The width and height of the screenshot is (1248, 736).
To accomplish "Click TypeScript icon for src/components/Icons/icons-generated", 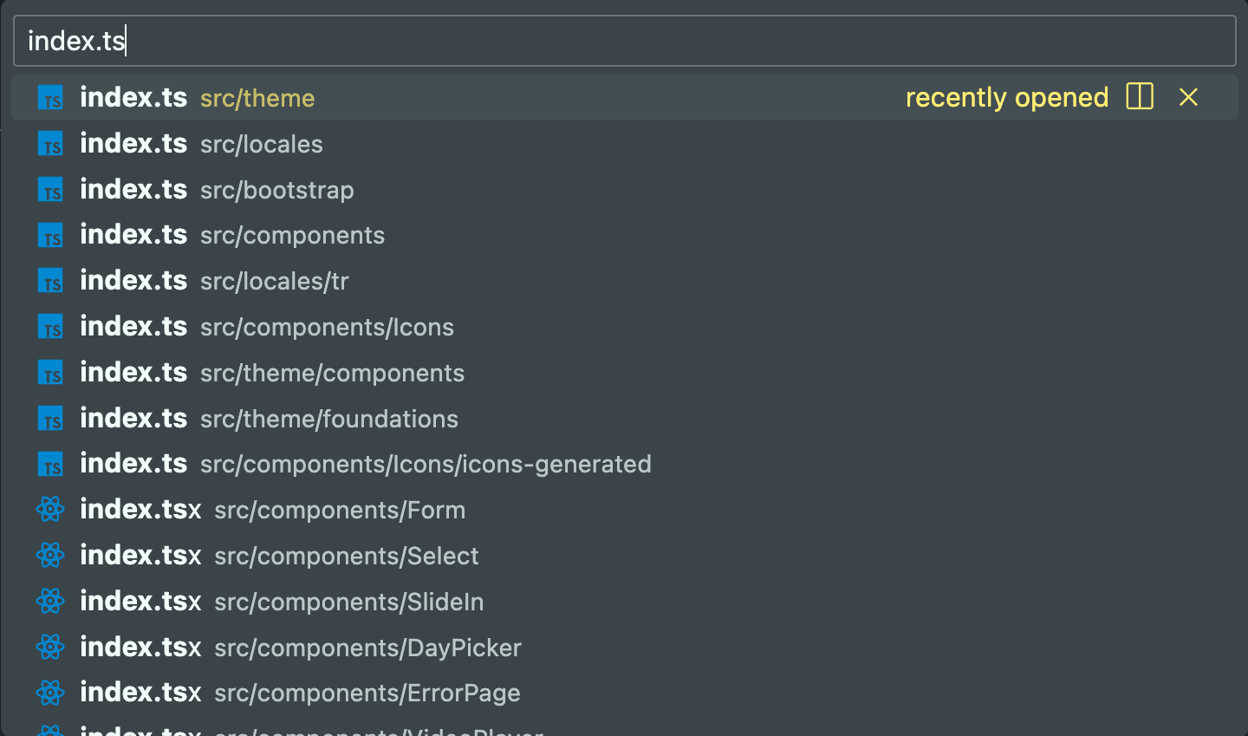I will click(50, 465).
